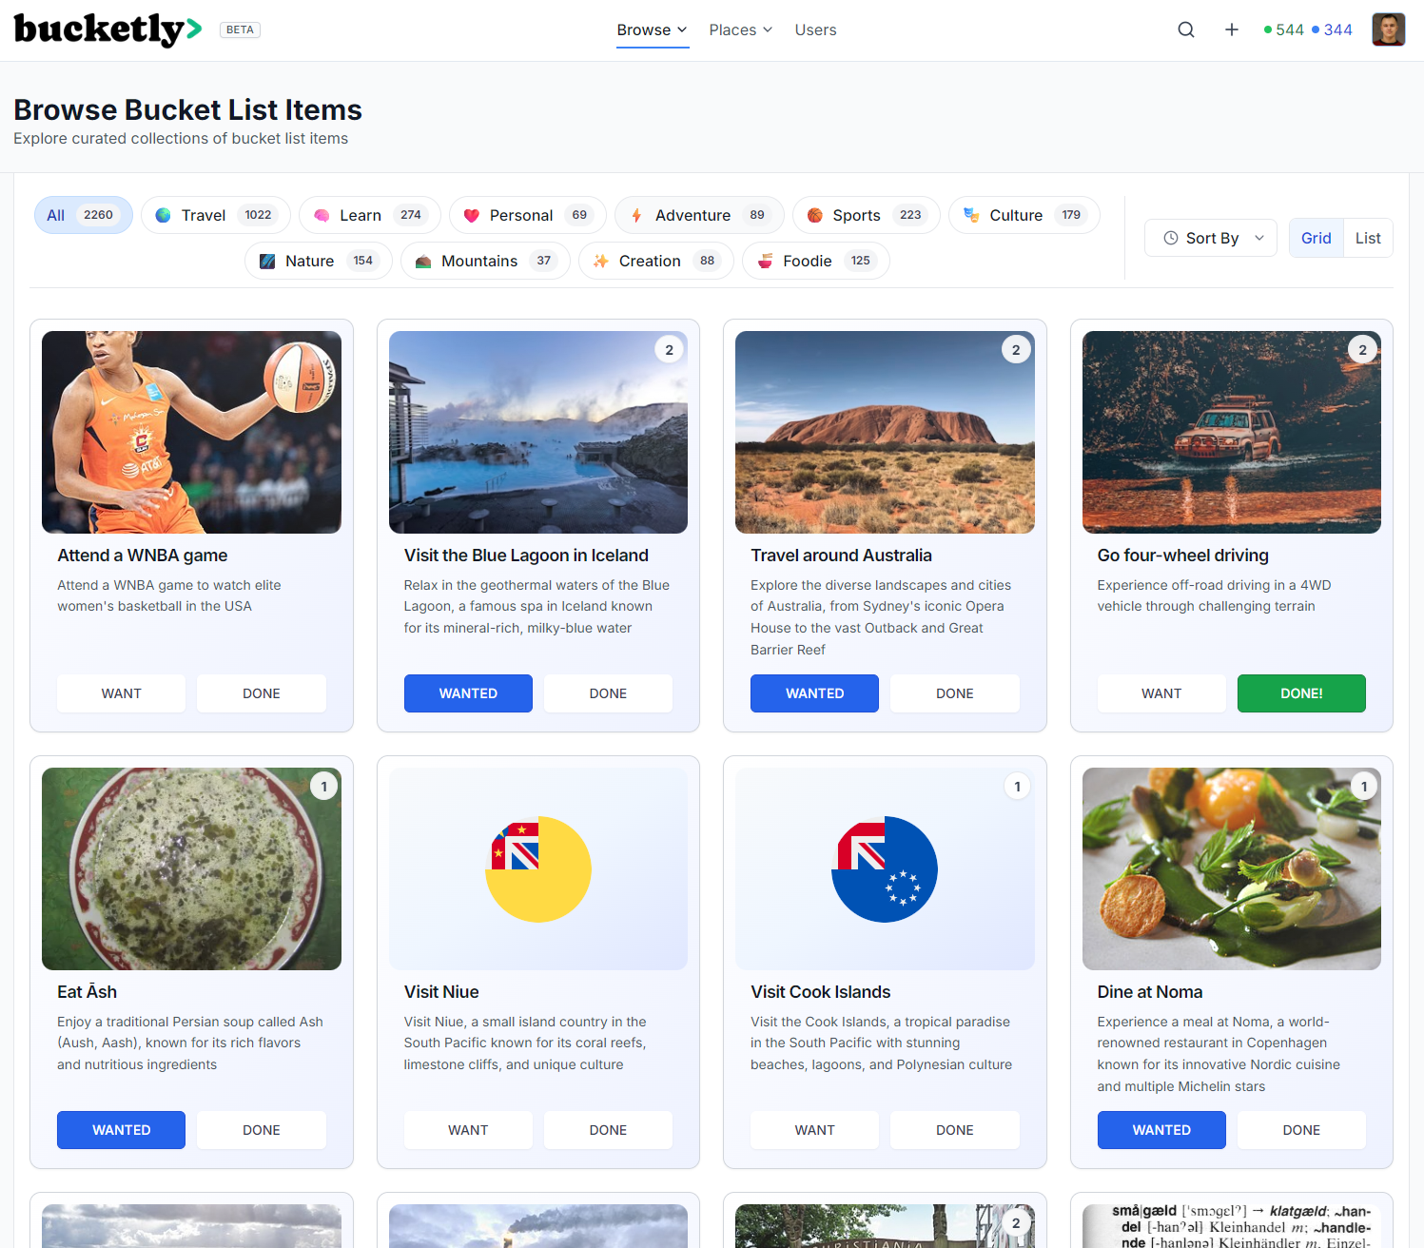
Task: Open the search magnifier icon
Action: tap(1186, 29)
